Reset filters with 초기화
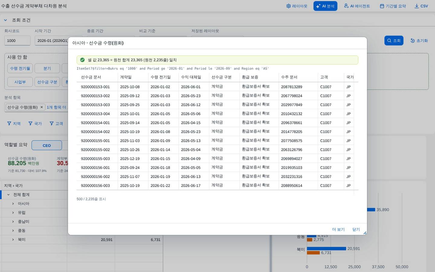 (419, 40)
